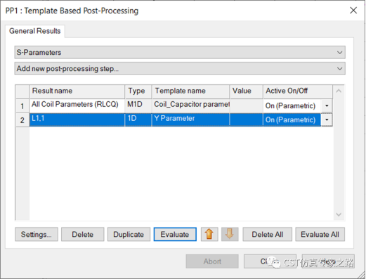Remove all steps with Delete All
This screenshot has width=366, height=279.
pyautogui.click(x=268, y=234)
